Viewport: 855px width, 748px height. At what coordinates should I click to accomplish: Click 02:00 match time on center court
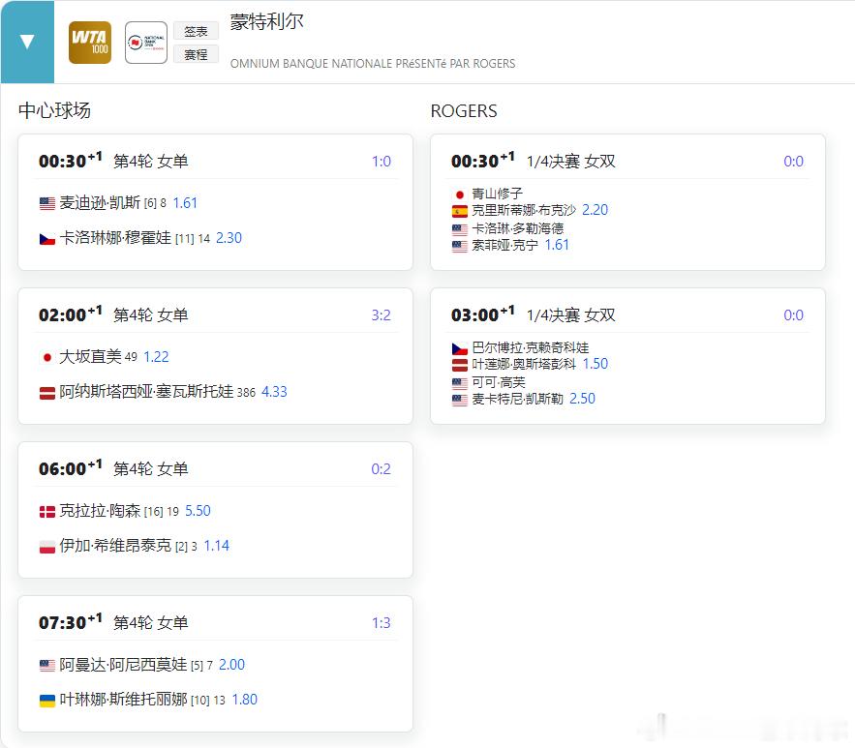[x=70, y=314]
